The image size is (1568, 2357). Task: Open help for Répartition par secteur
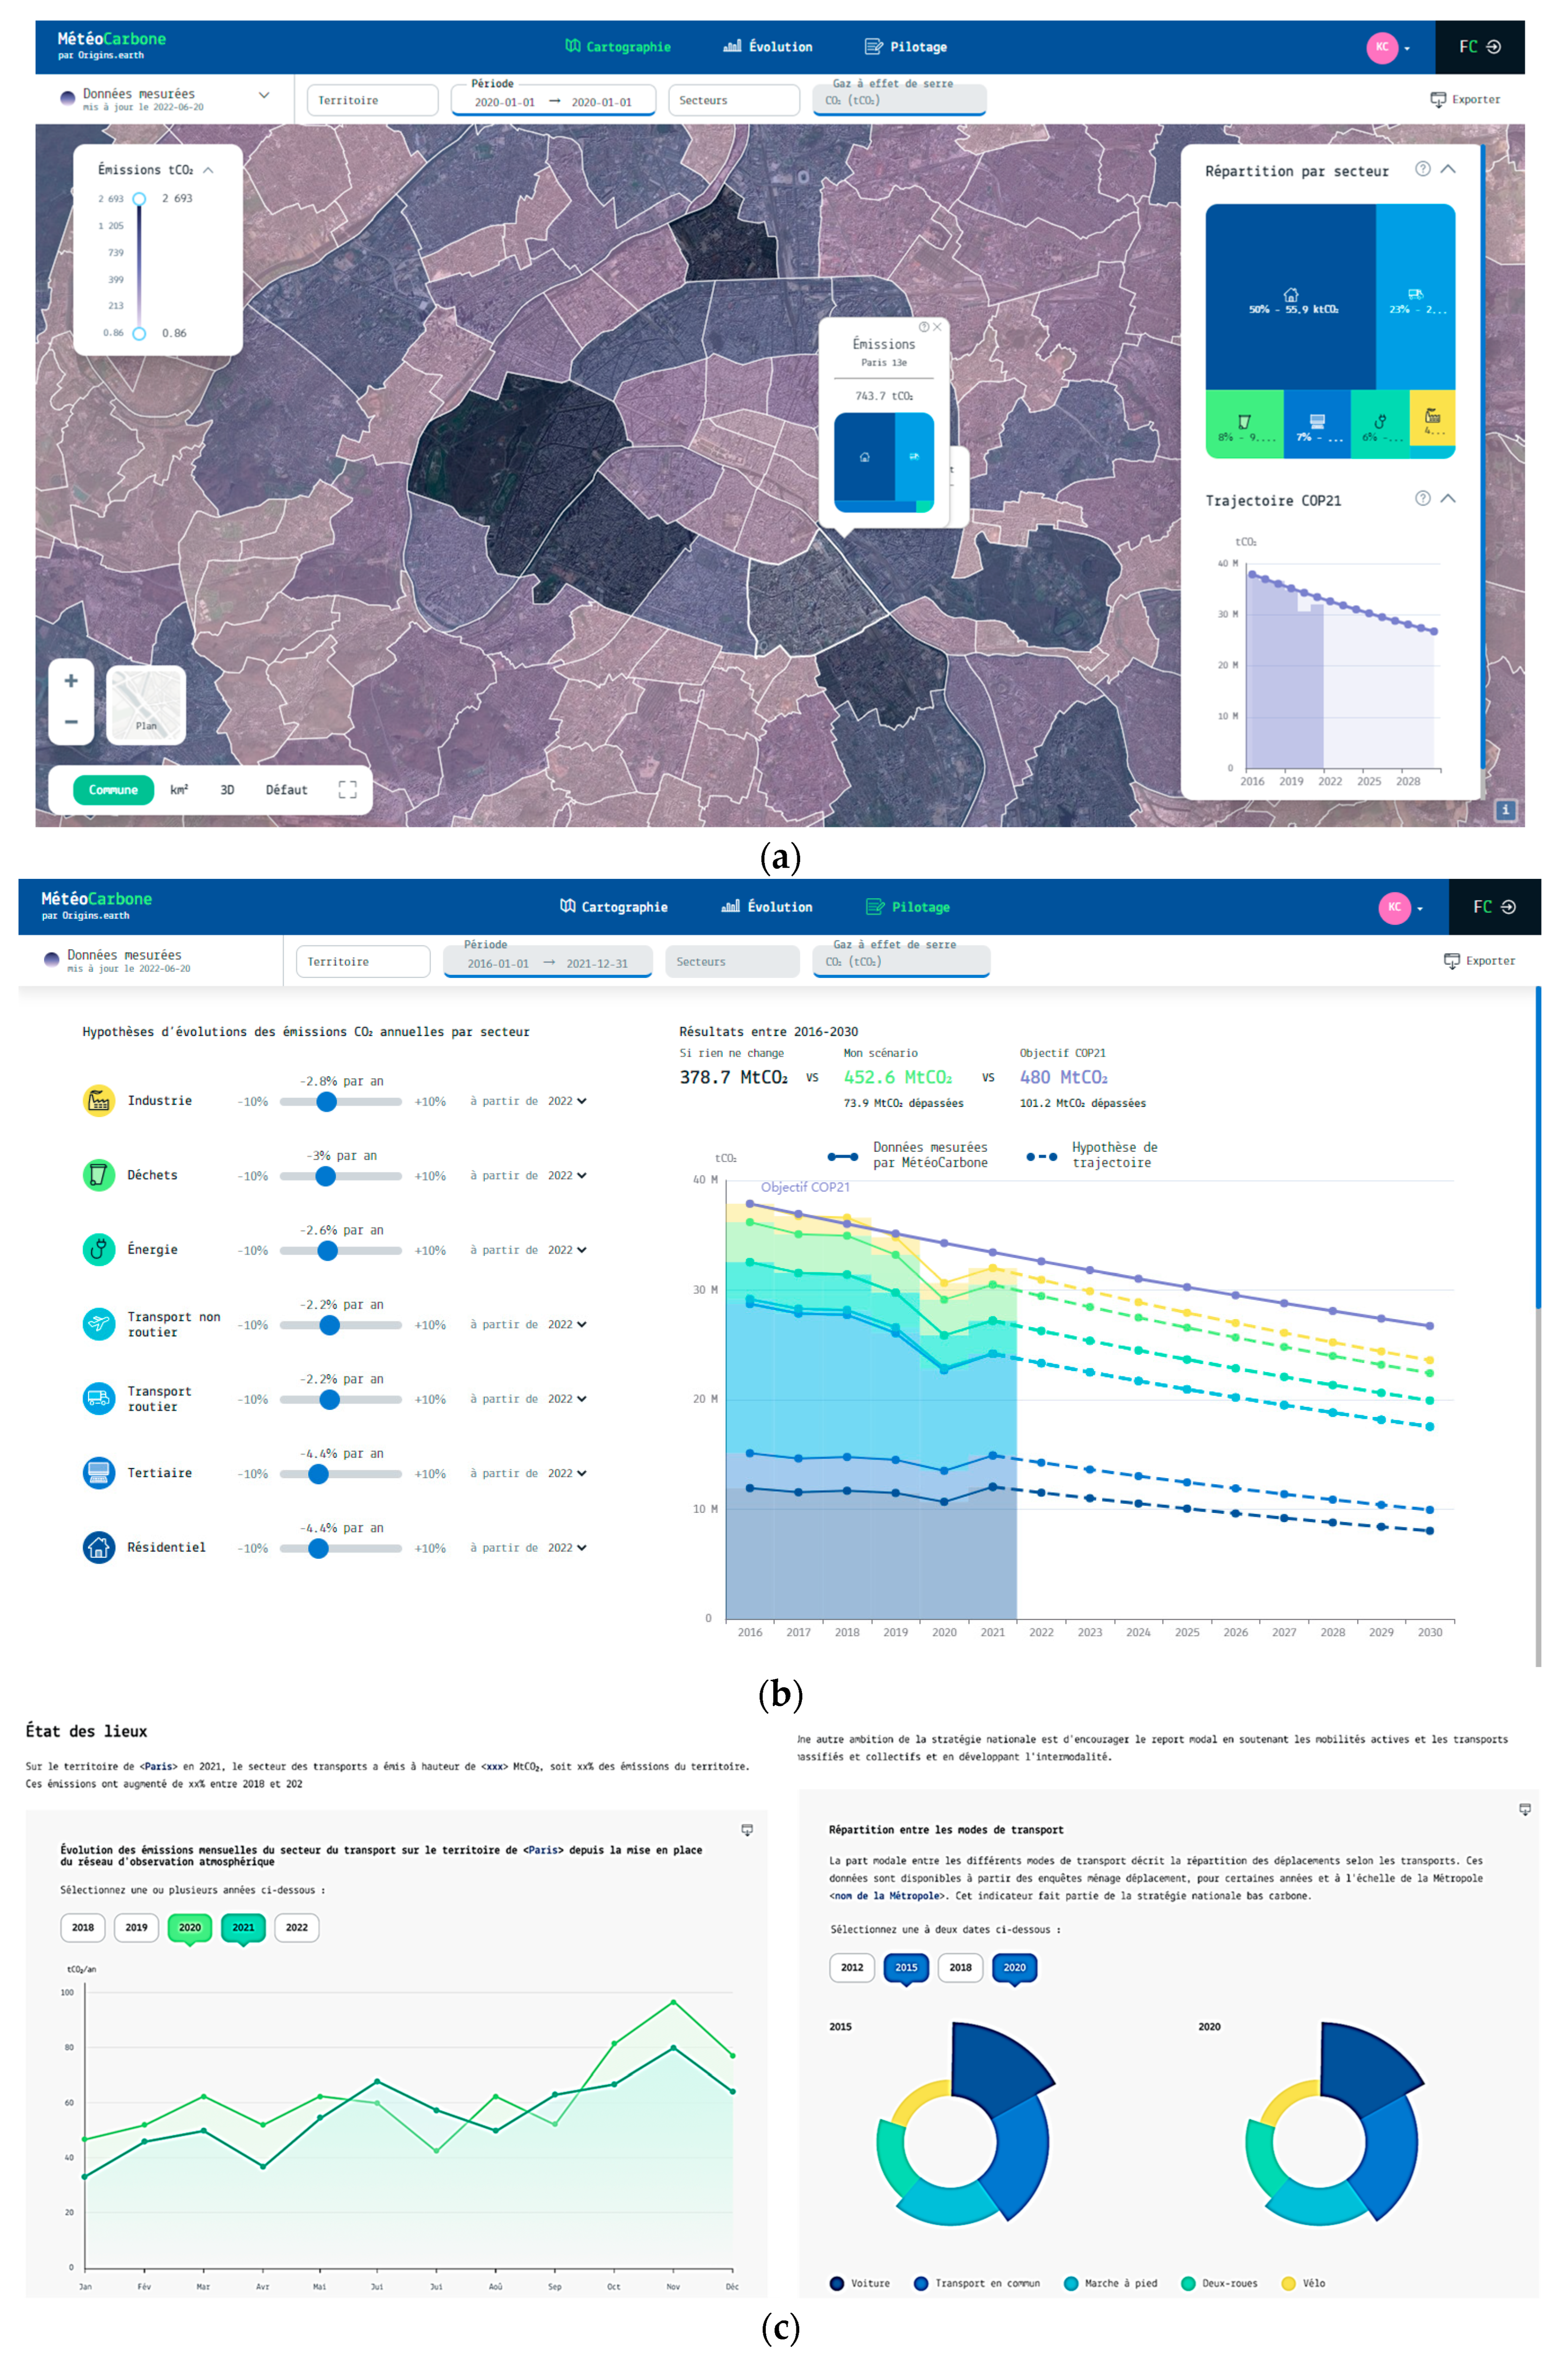click(1422, 169)
